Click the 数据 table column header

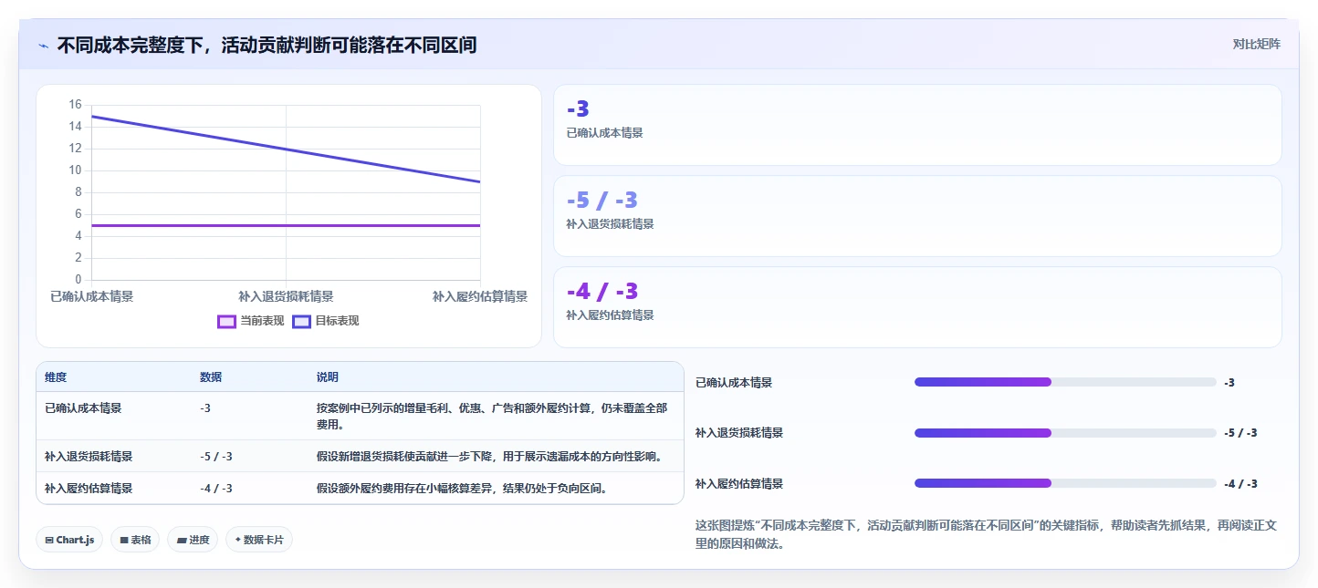211,377
